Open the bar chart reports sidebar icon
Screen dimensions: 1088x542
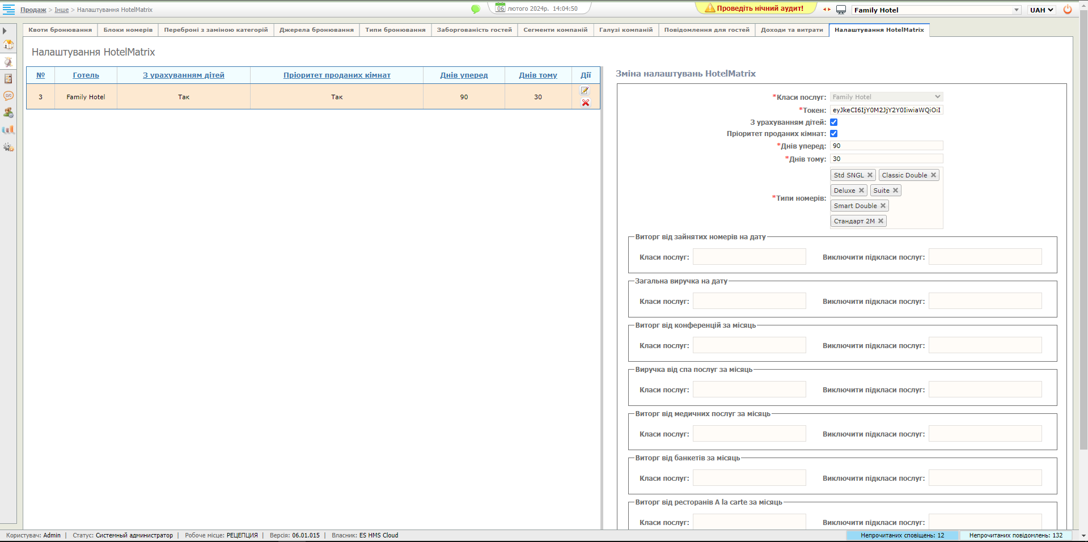point(9,130)
